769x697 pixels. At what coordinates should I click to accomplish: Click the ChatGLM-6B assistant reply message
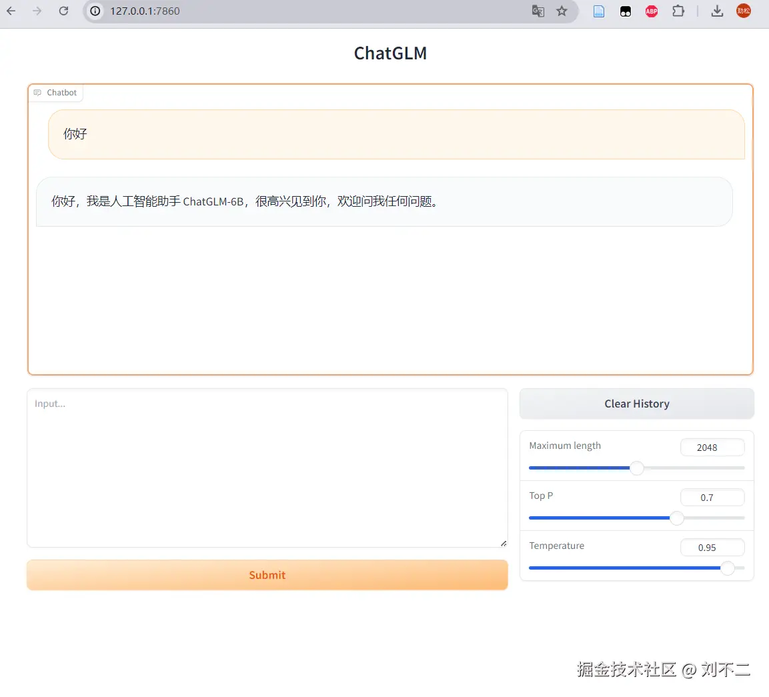pyautogui.click(x=384, y=201)
